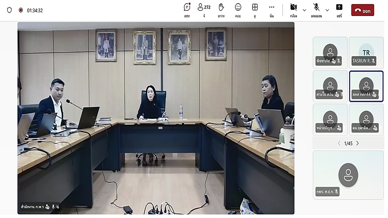The width and height of the screenshot is (388, 218).
Task: Select the highlighted สคส กสก44 participant tile
Action: coord(366,86)
